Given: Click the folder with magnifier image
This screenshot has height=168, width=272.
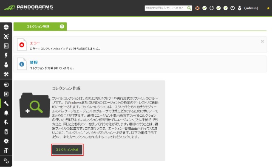Looking at the screenshot, I should (x=35, y=105).
